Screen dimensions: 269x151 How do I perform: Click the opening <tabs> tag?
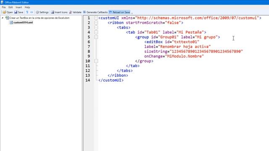(124, 27)
